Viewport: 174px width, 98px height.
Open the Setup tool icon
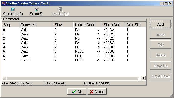pos(37,9)
